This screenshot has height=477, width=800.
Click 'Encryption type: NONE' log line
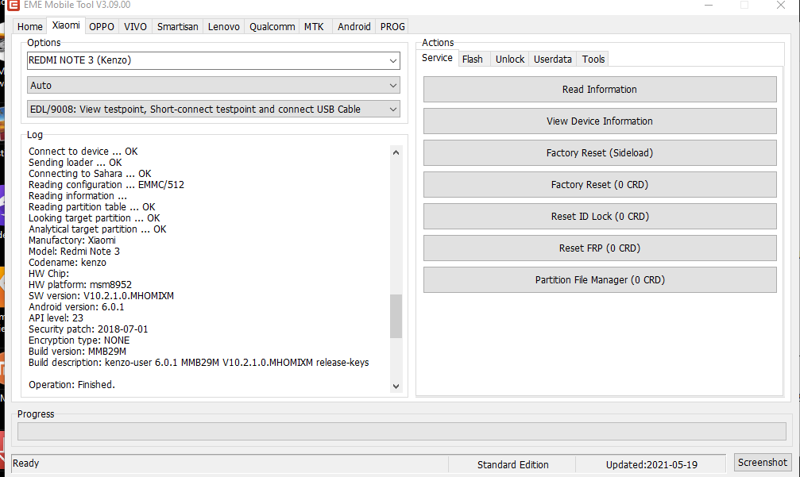[79, 340]
